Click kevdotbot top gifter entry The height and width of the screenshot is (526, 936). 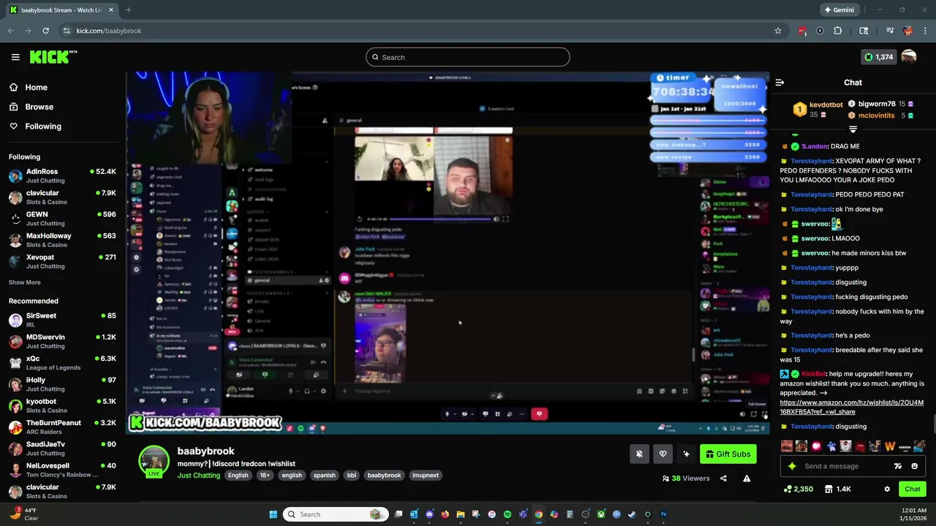click(818, 110)
